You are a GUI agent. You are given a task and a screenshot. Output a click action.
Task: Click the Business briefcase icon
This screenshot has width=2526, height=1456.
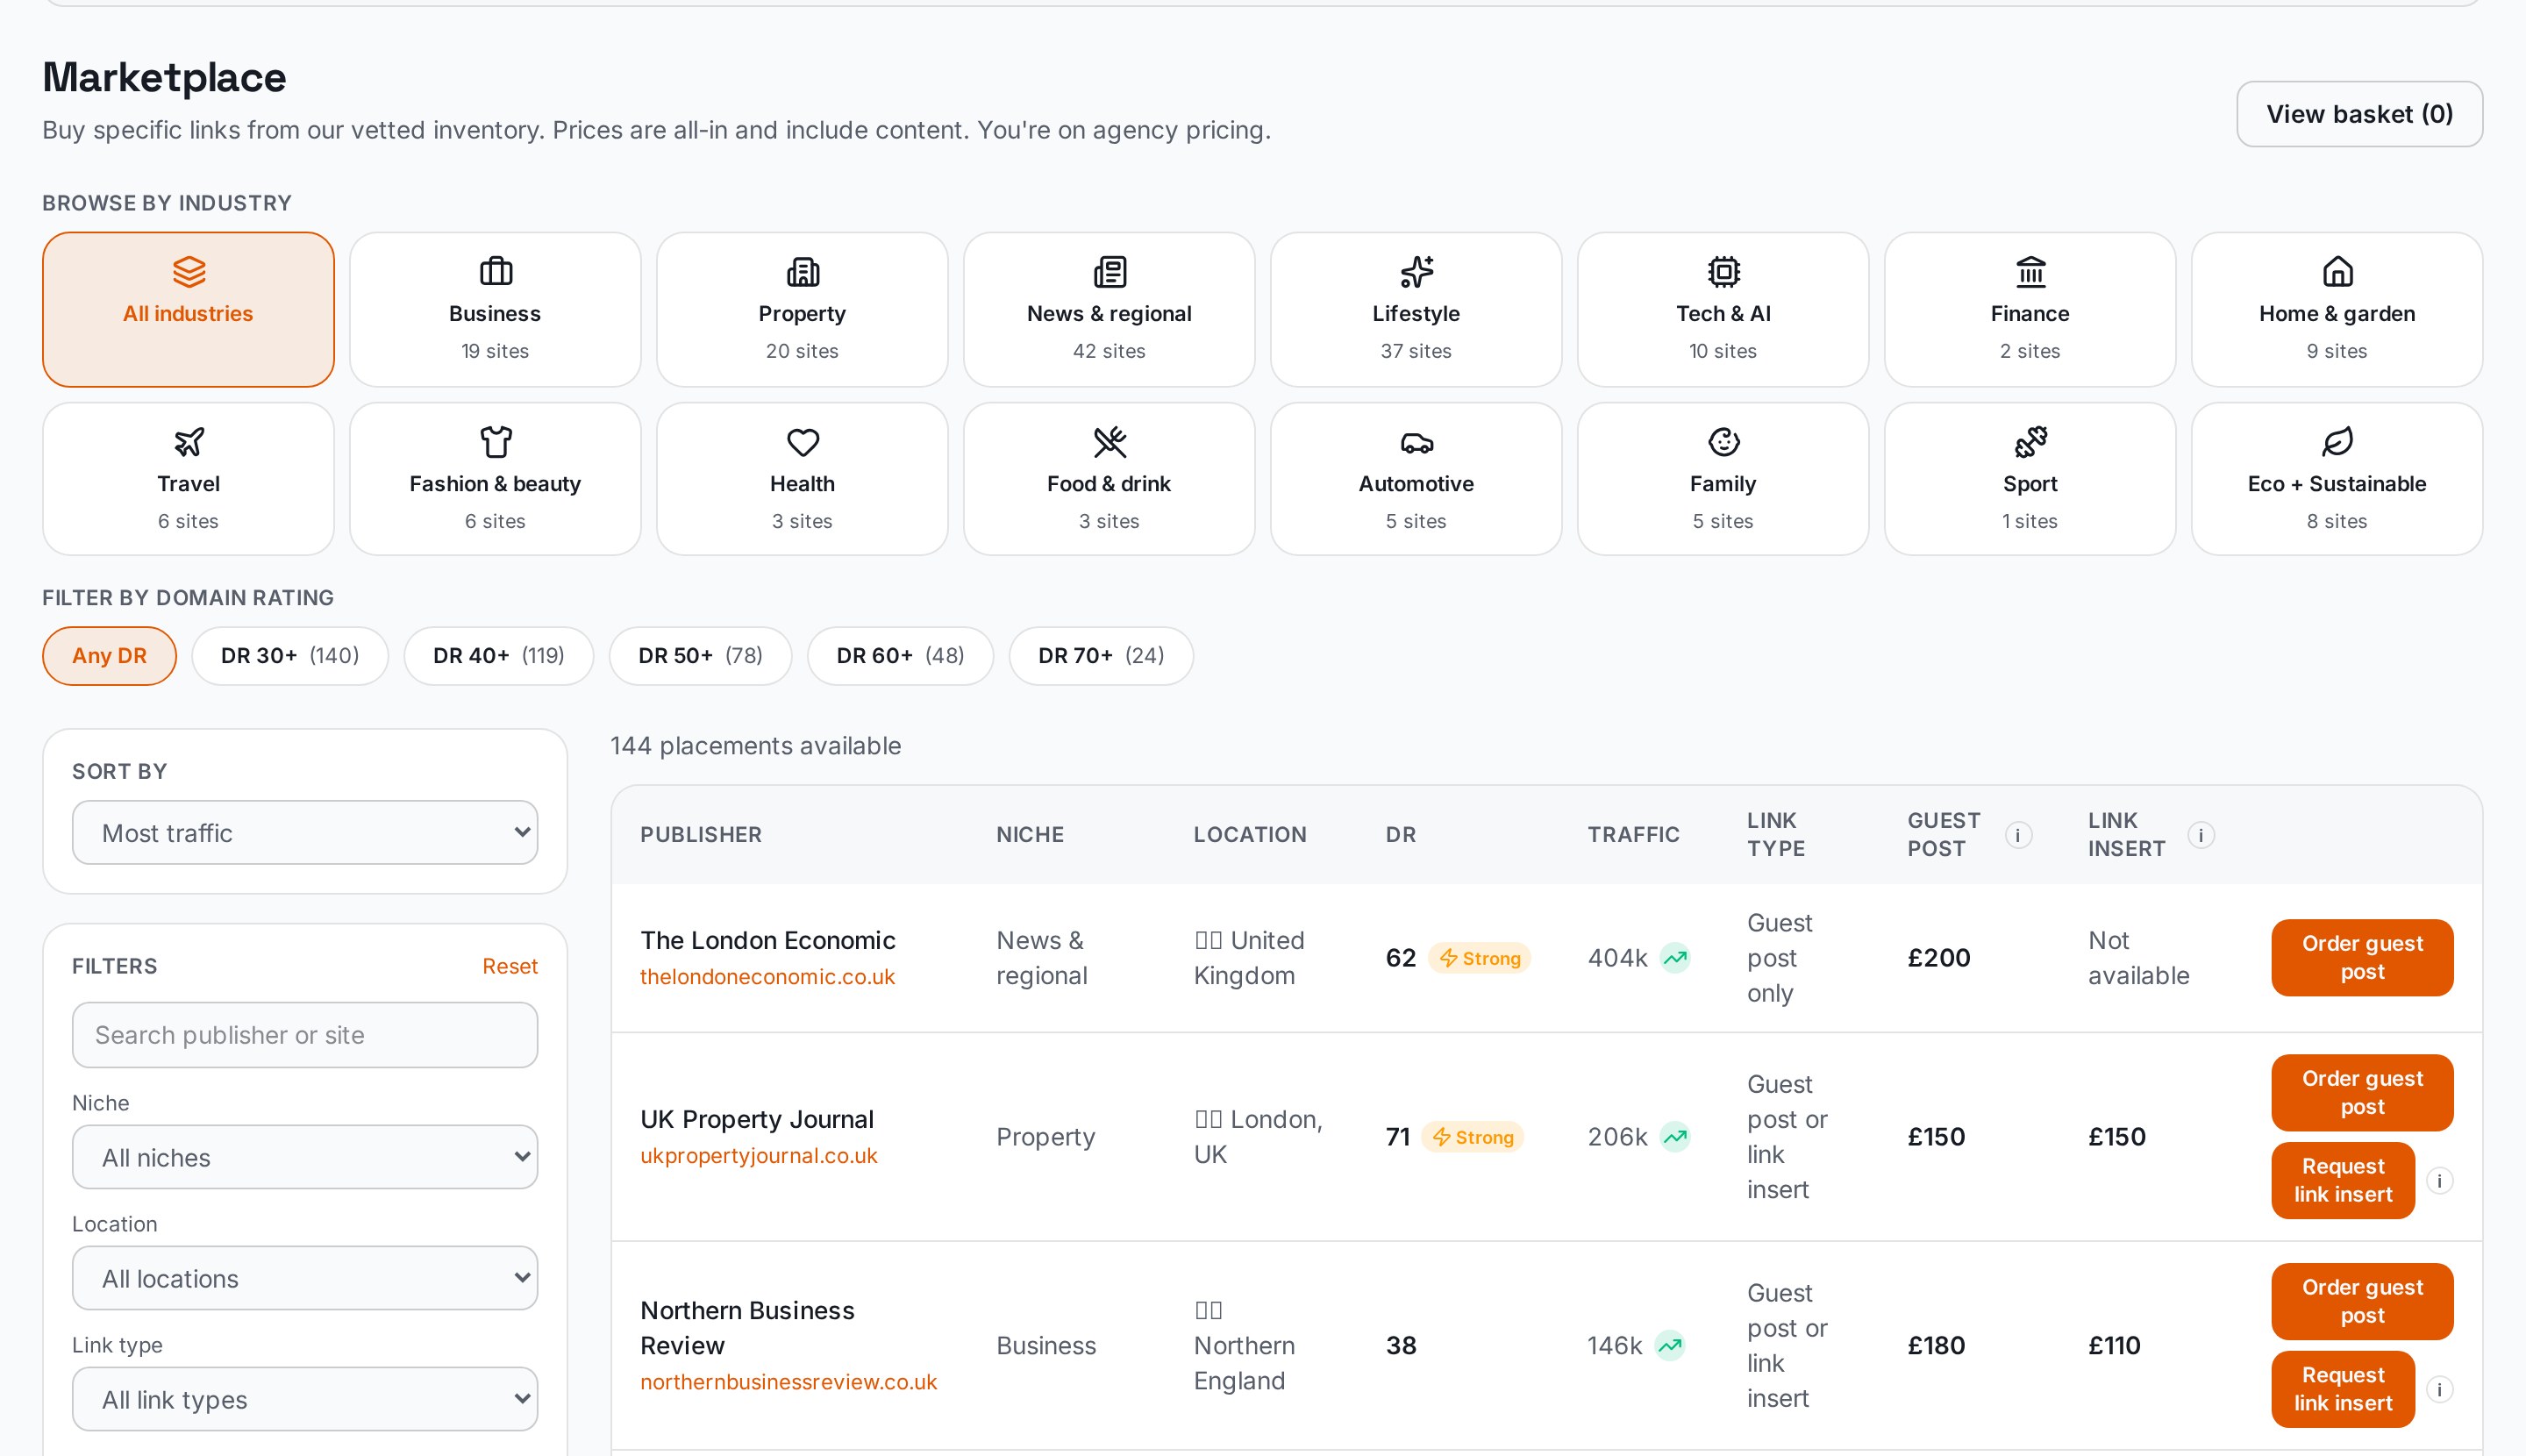[x=495, y=271]
